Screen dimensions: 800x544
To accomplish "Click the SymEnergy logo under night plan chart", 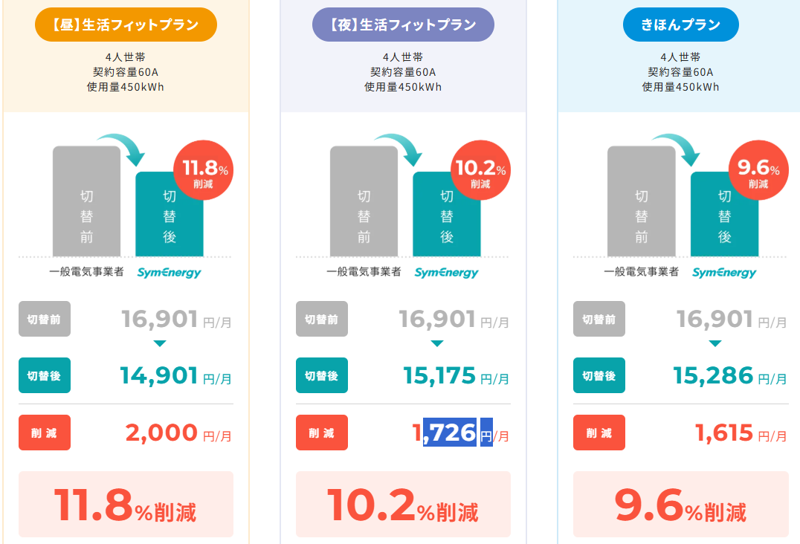I will point(446,273).
